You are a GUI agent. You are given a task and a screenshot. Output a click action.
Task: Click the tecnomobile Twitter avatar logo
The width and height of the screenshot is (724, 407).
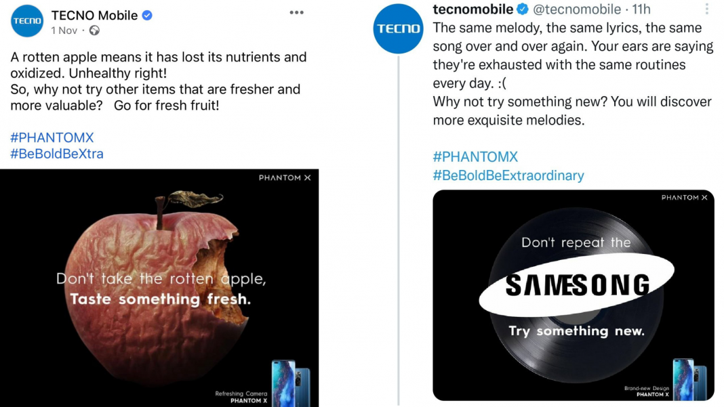click(x=398, y=28)
